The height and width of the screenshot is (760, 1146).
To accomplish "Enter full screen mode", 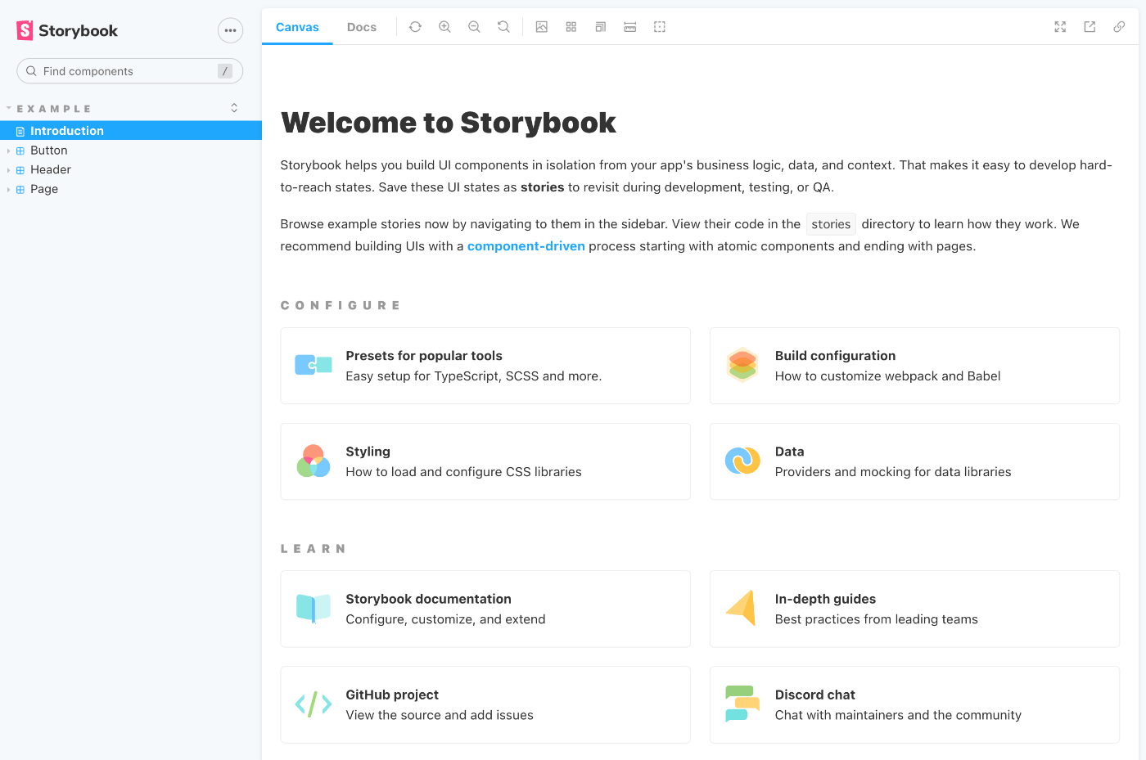I will pos(1060,27).
